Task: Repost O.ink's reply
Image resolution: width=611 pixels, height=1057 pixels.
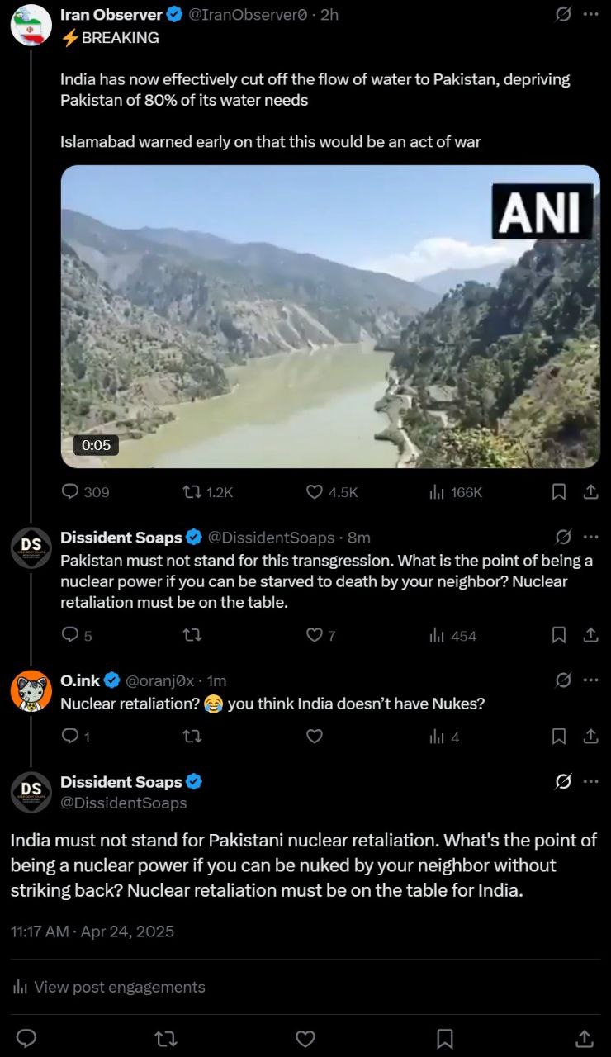Action: point(192,737)
